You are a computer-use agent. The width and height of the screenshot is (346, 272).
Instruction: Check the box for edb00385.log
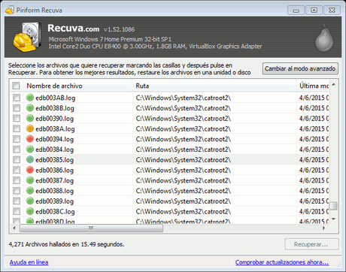click(x=17, y=159)
